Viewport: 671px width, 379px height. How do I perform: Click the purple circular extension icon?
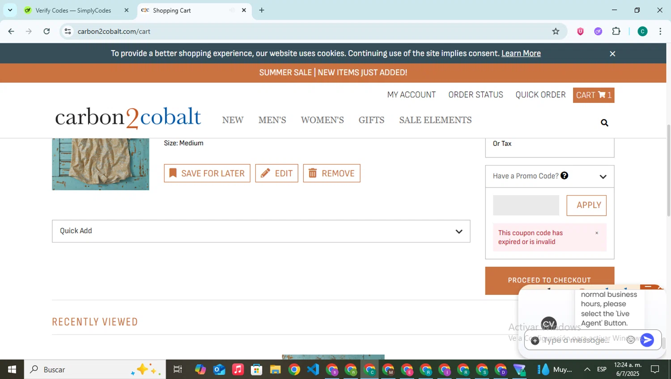point(598,31)
